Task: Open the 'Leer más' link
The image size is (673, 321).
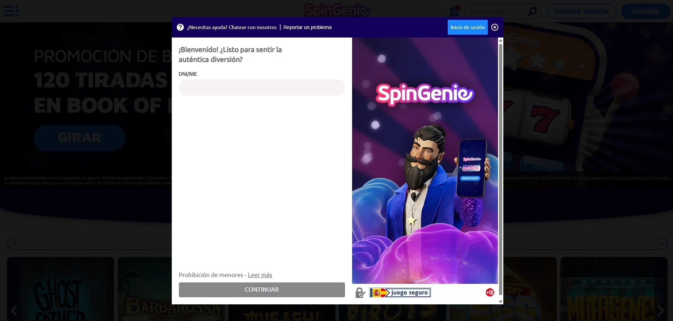Action: coord(260,275)
